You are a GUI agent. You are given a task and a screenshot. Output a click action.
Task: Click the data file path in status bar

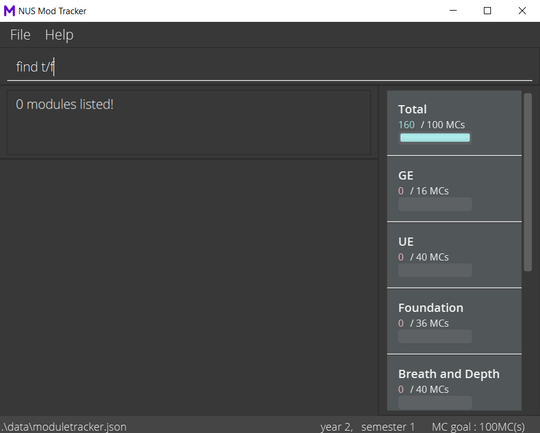tap(64, 427)
